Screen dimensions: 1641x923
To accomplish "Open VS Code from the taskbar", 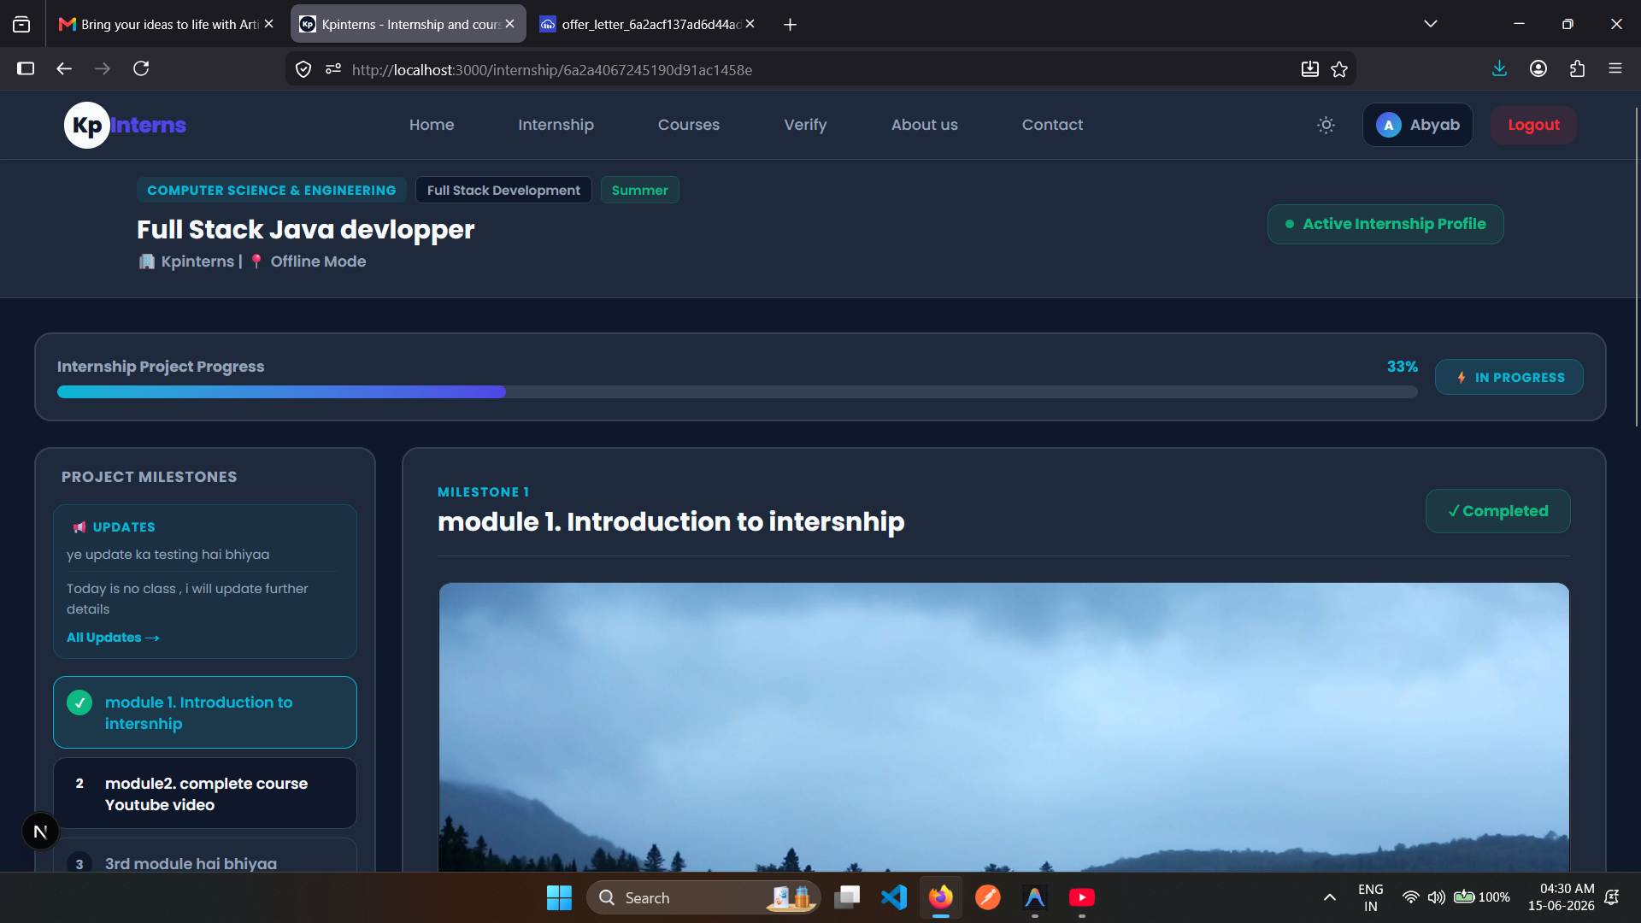I will click(x=894, y=897).
